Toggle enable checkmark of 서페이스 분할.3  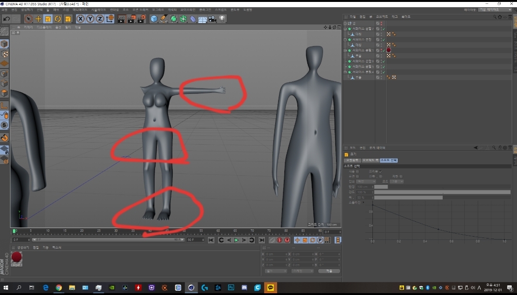(384, 61)
